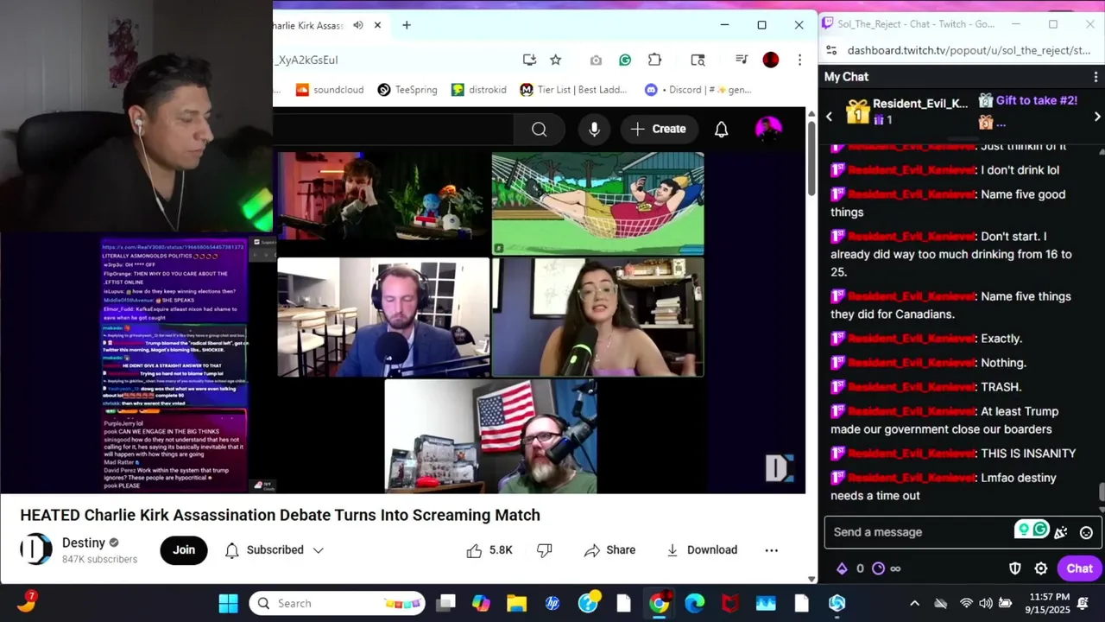Image resolution: width=1105 pixels, height=622 pixels.
Task: Open a new Chrome tab
Action: pyautogui.click(x=406, y=25)
